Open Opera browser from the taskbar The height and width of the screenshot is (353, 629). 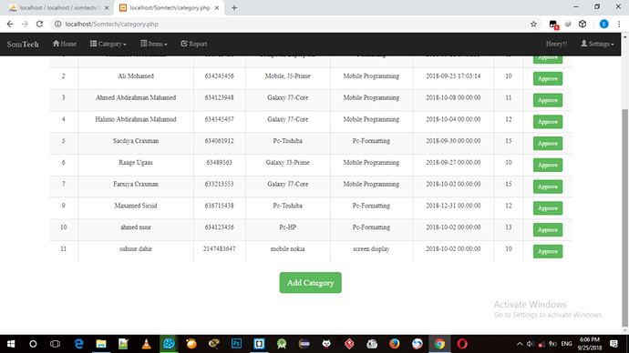462,344
